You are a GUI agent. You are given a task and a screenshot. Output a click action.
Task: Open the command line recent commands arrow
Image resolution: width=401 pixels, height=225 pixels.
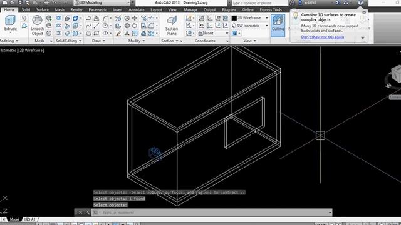330,212
